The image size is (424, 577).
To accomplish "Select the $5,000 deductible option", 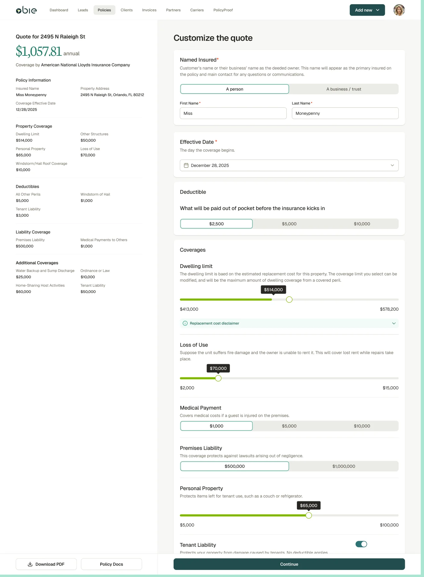I will coord(289,224).
